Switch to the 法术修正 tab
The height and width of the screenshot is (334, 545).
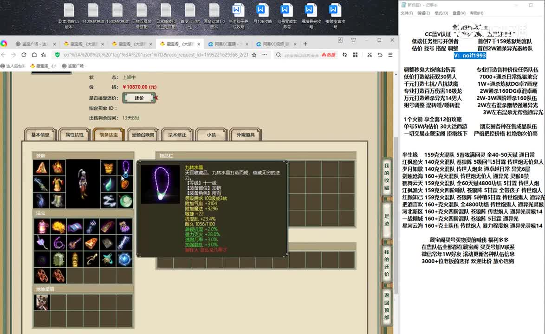(177, 135)
